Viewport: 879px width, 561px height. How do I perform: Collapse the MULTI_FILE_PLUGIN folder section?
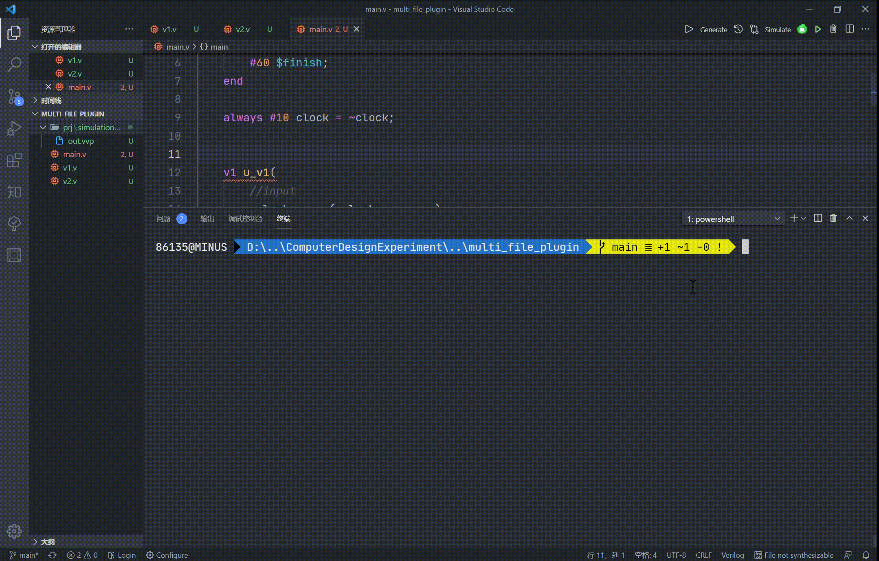(73, 114)
